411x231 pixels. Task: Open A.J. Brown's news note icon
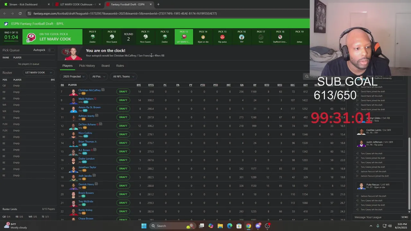pos(95,150)
